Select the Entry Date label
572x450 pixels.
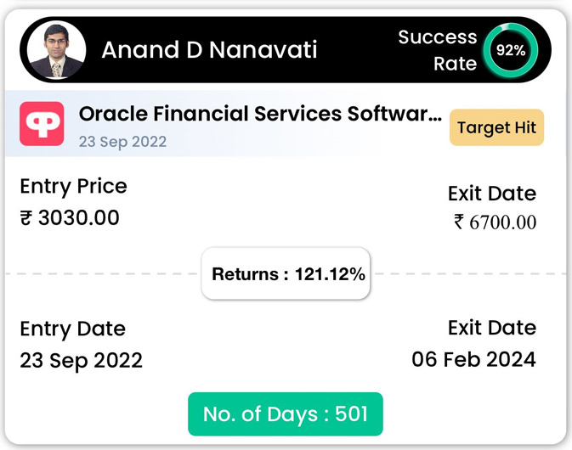coord(73,329)
